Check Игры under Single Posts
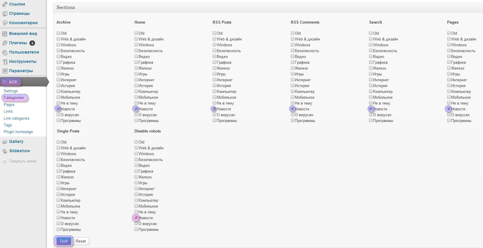The width and height of the screenshot is (483, 248). pos(58,183)
